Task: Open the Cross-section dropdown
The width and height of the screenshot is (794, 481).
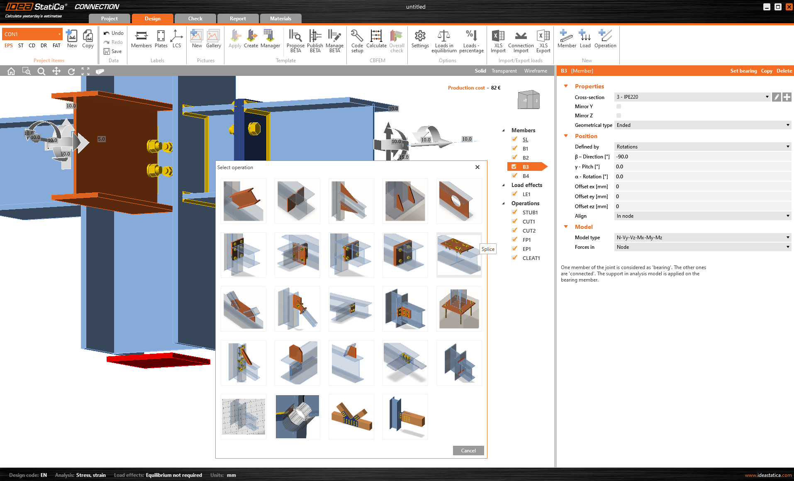Action: pyautogui.click(x=692, y=97)
